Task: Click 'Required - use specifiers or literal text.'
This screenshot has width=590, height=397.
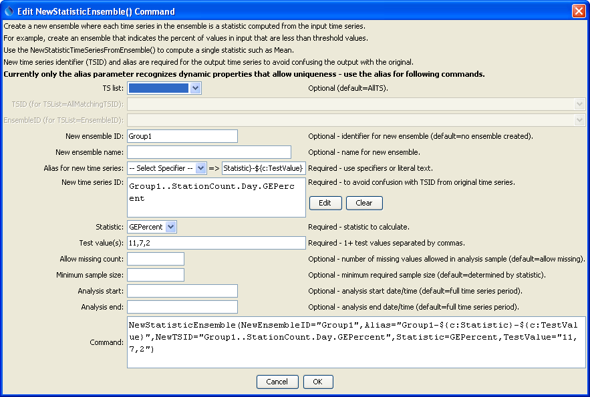Action: tap(370, 168)
